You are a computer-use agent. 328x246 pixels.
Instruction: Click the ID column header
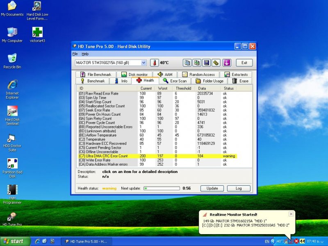107,88
